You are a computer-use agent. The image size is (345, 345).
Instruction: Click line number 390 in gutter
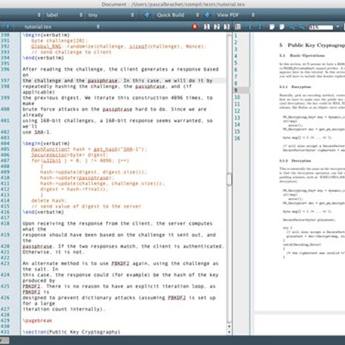click(5, 35)
